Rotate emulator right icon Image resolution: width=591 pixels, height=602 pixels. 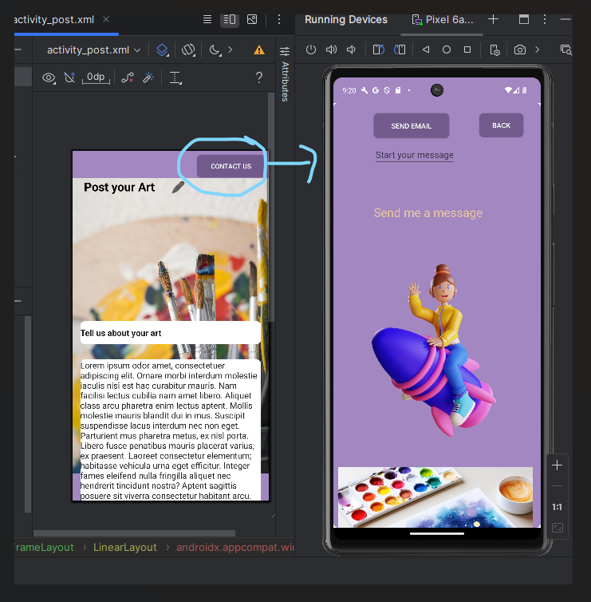point(400,50)
